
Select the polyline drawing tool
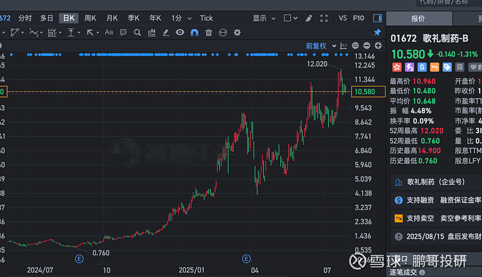point(14,32)
